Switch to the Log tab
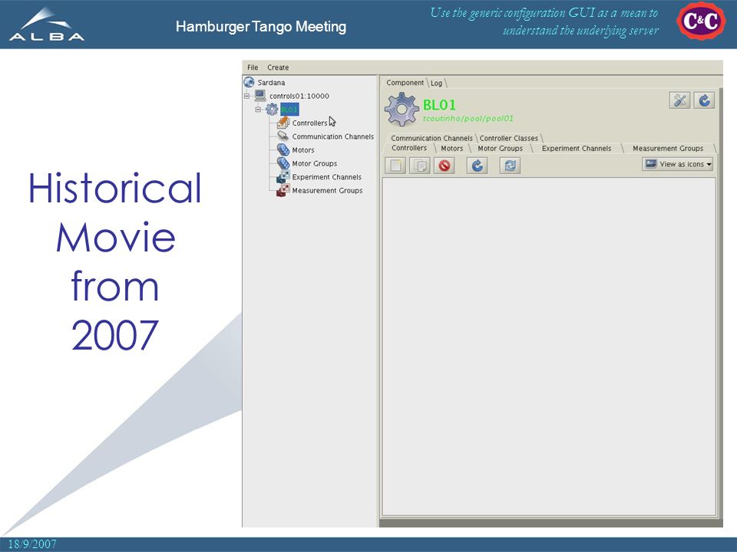Viewport: 737px width, 552px height. pos(436,83)
